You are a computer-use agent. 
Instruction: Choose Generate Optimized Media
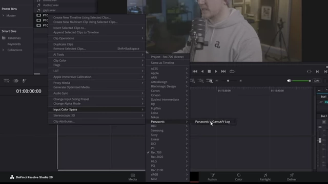pos(97,87)
